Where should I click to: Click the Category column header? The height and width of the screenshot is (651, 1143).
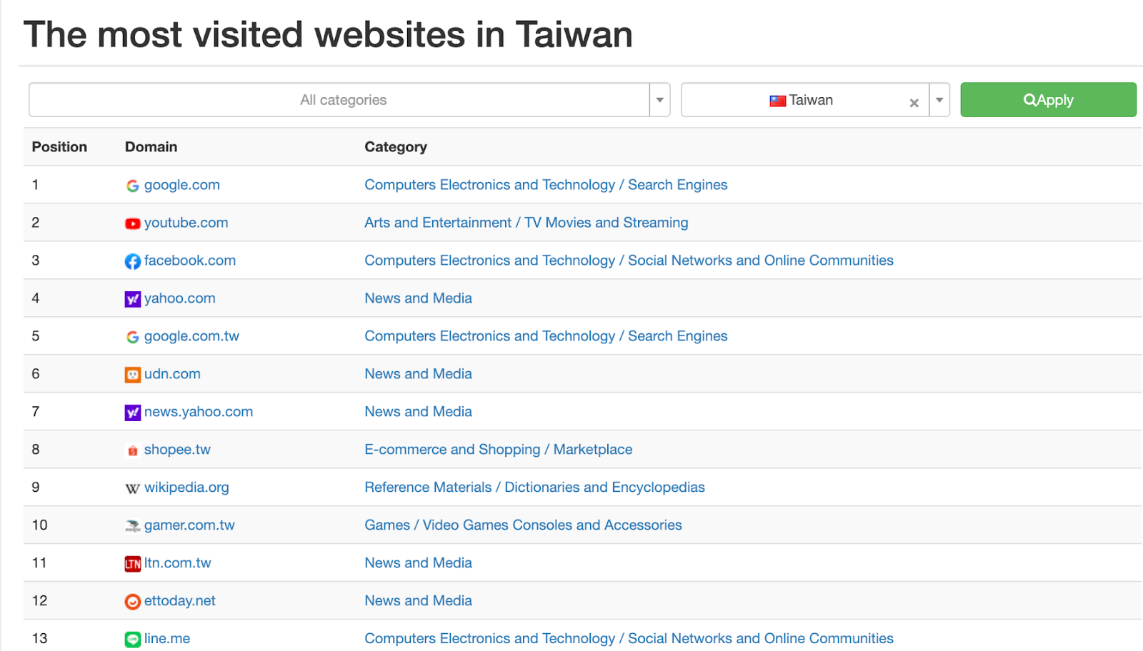(x=396, y=147)
